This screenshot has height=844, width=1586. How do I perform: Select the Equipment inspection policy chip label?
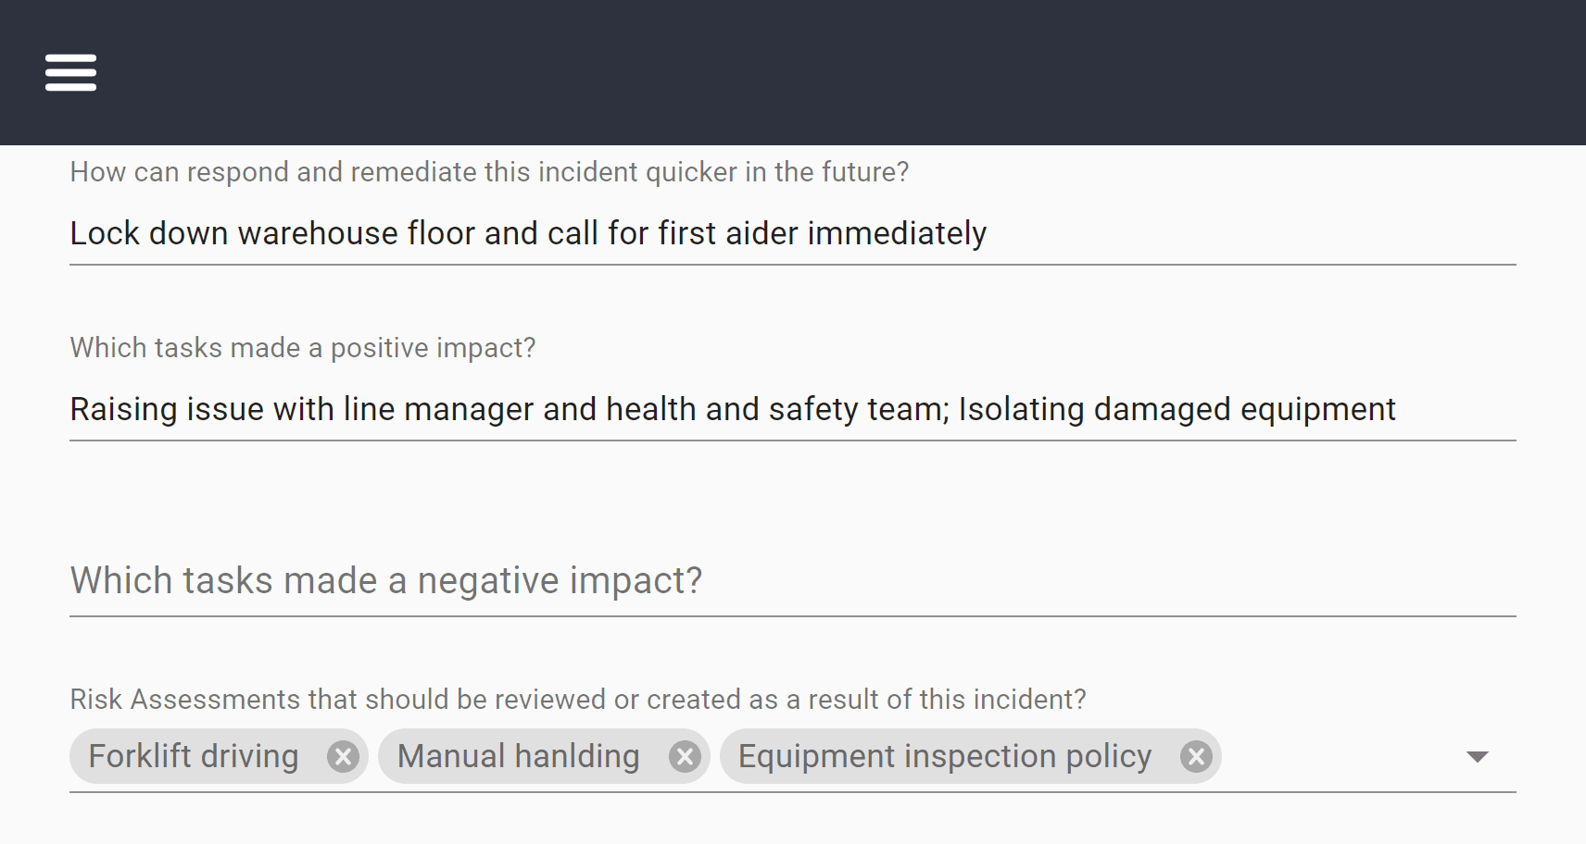(x=945, y=756)
